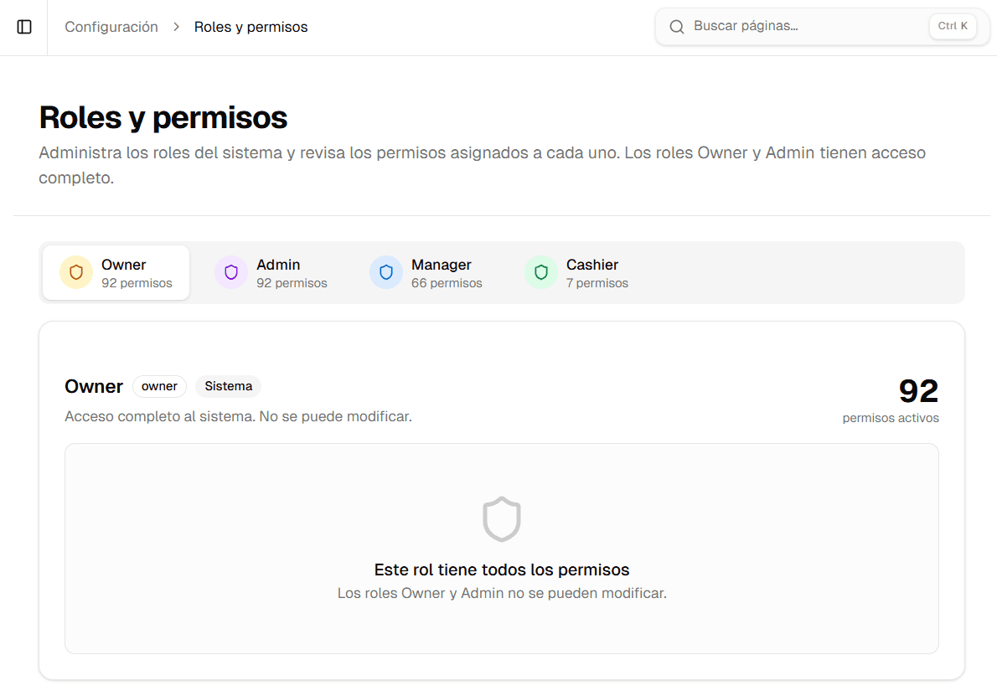Switch to the Admin role tab

(277, 272)
